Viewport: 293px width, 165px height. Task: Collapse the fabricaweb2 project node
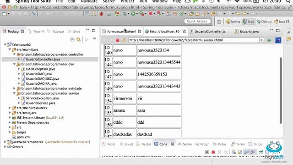click(x=5, y=44)
